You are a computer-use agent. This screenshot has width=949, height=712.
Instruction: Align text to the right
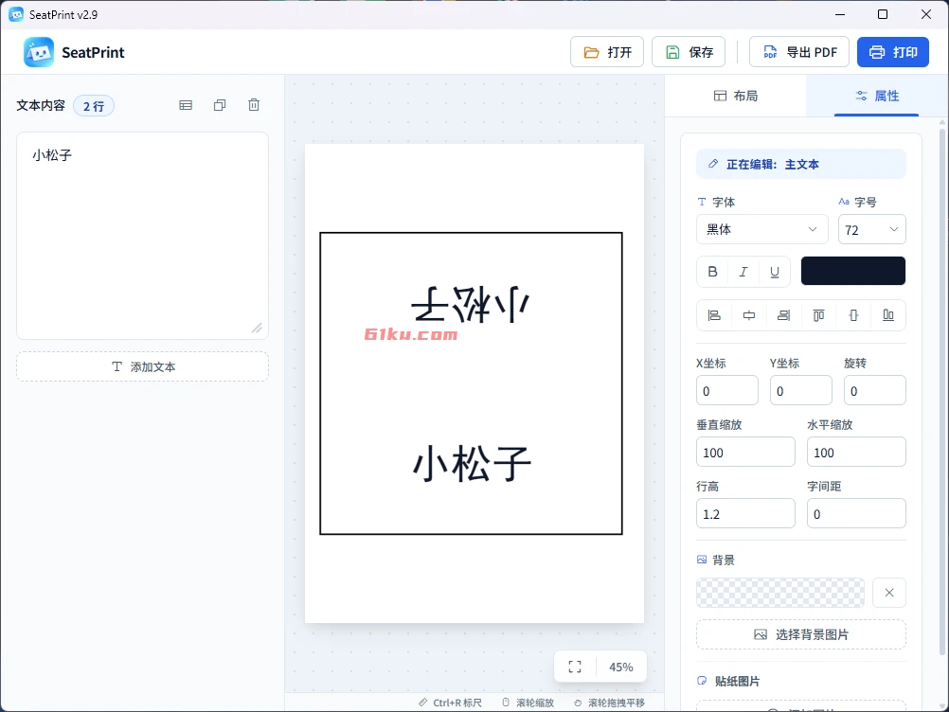click(784, 315)
